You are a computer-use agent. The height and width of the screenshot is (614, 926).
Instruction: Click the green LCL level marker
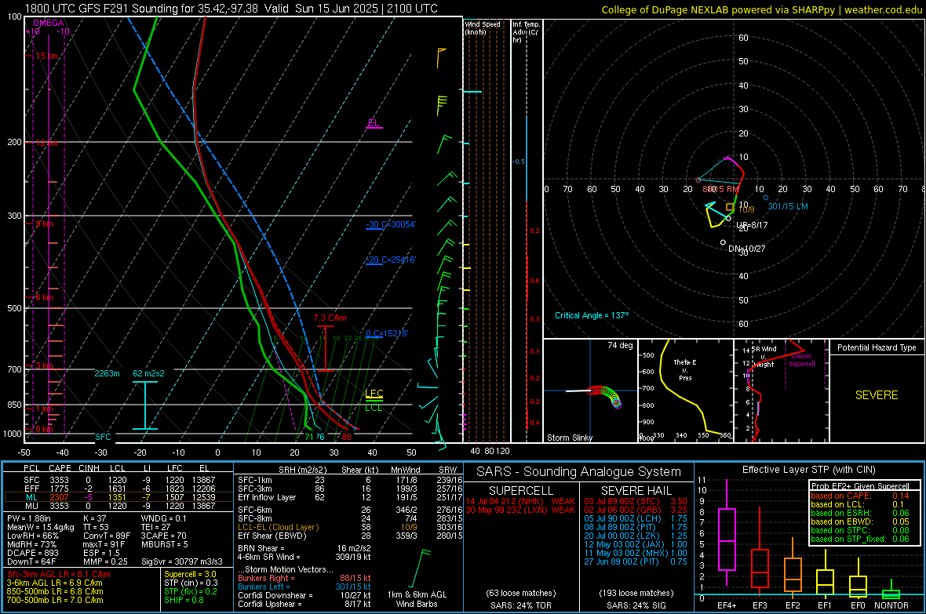click(x=374, y=408)
